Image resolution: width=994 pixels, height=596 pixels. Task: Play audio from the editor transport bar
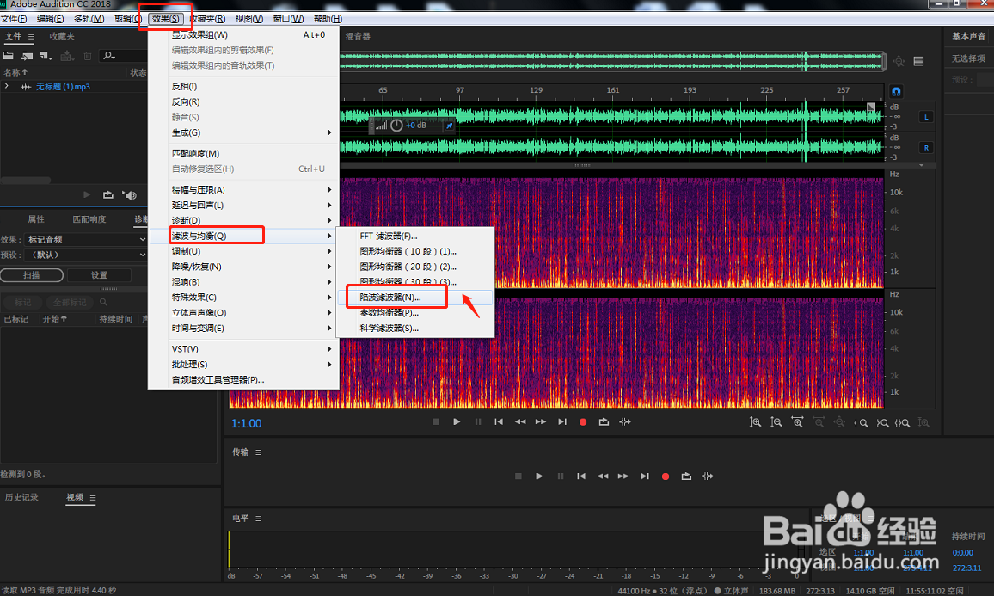point(457,421)
